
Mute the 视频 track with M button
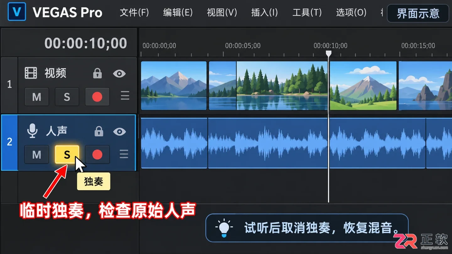pyautogui.click(x=37, y=97)
